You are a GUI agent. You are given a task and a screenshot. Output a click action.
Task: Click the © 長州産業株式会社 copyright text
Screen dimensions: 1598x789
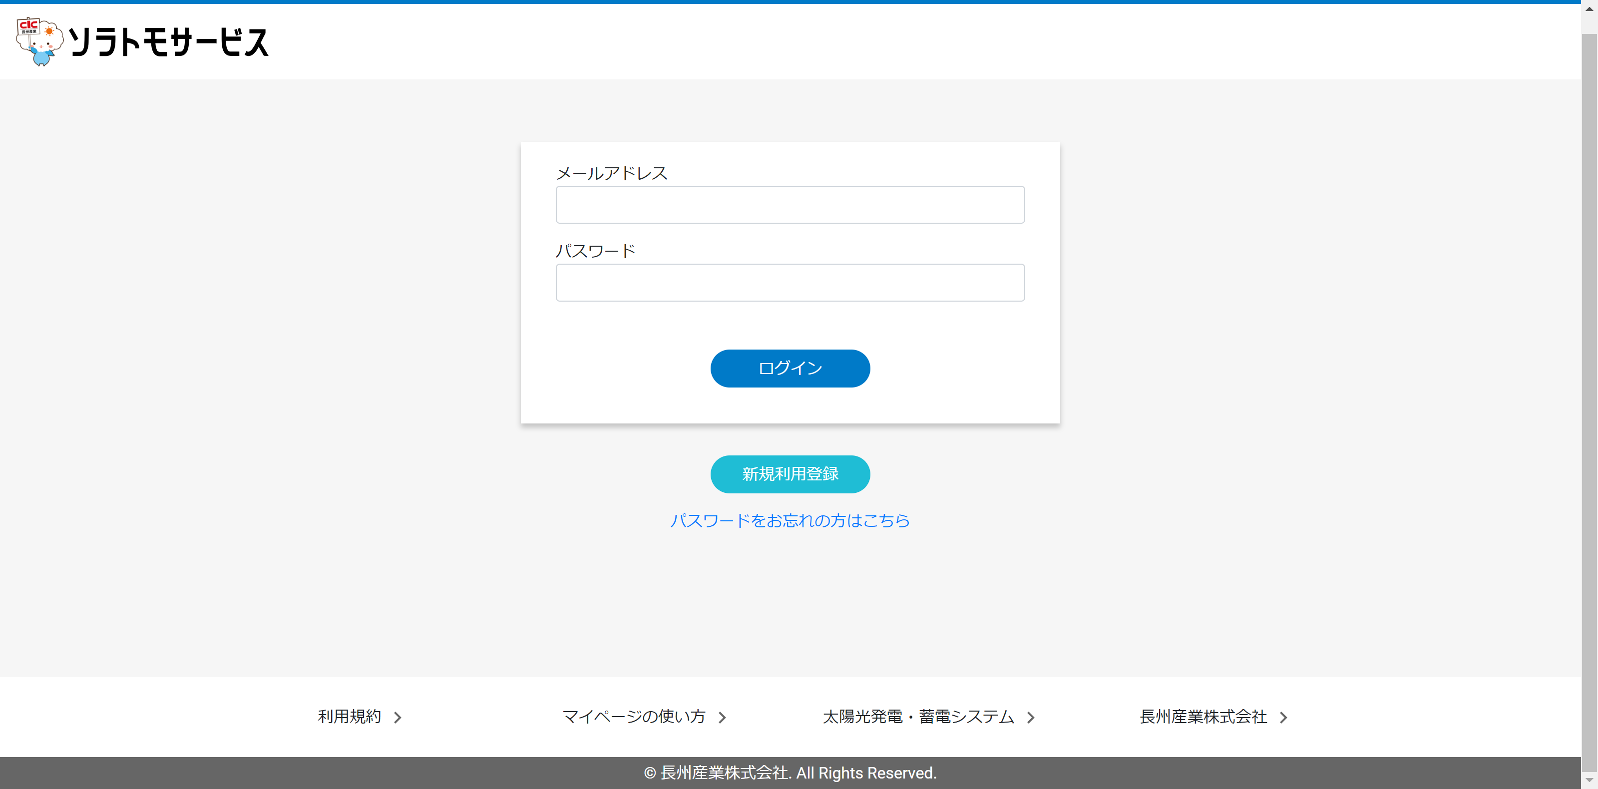point(790,773)
